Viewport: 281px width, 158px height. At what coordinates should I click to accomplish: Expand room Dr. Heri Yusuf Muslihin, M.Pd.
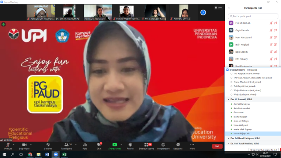(x=228, y=144)
